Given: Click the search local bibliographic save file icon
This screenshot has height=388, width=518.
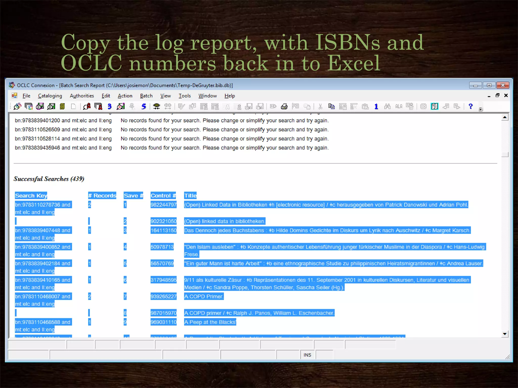Looking at the screenshot, I should [x=51, y=106].
